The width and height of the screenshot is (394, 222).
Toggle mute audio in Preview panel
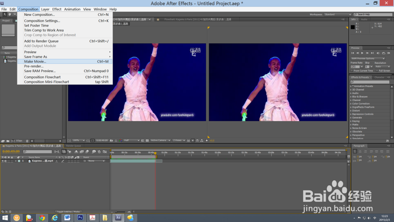point(378,53)
